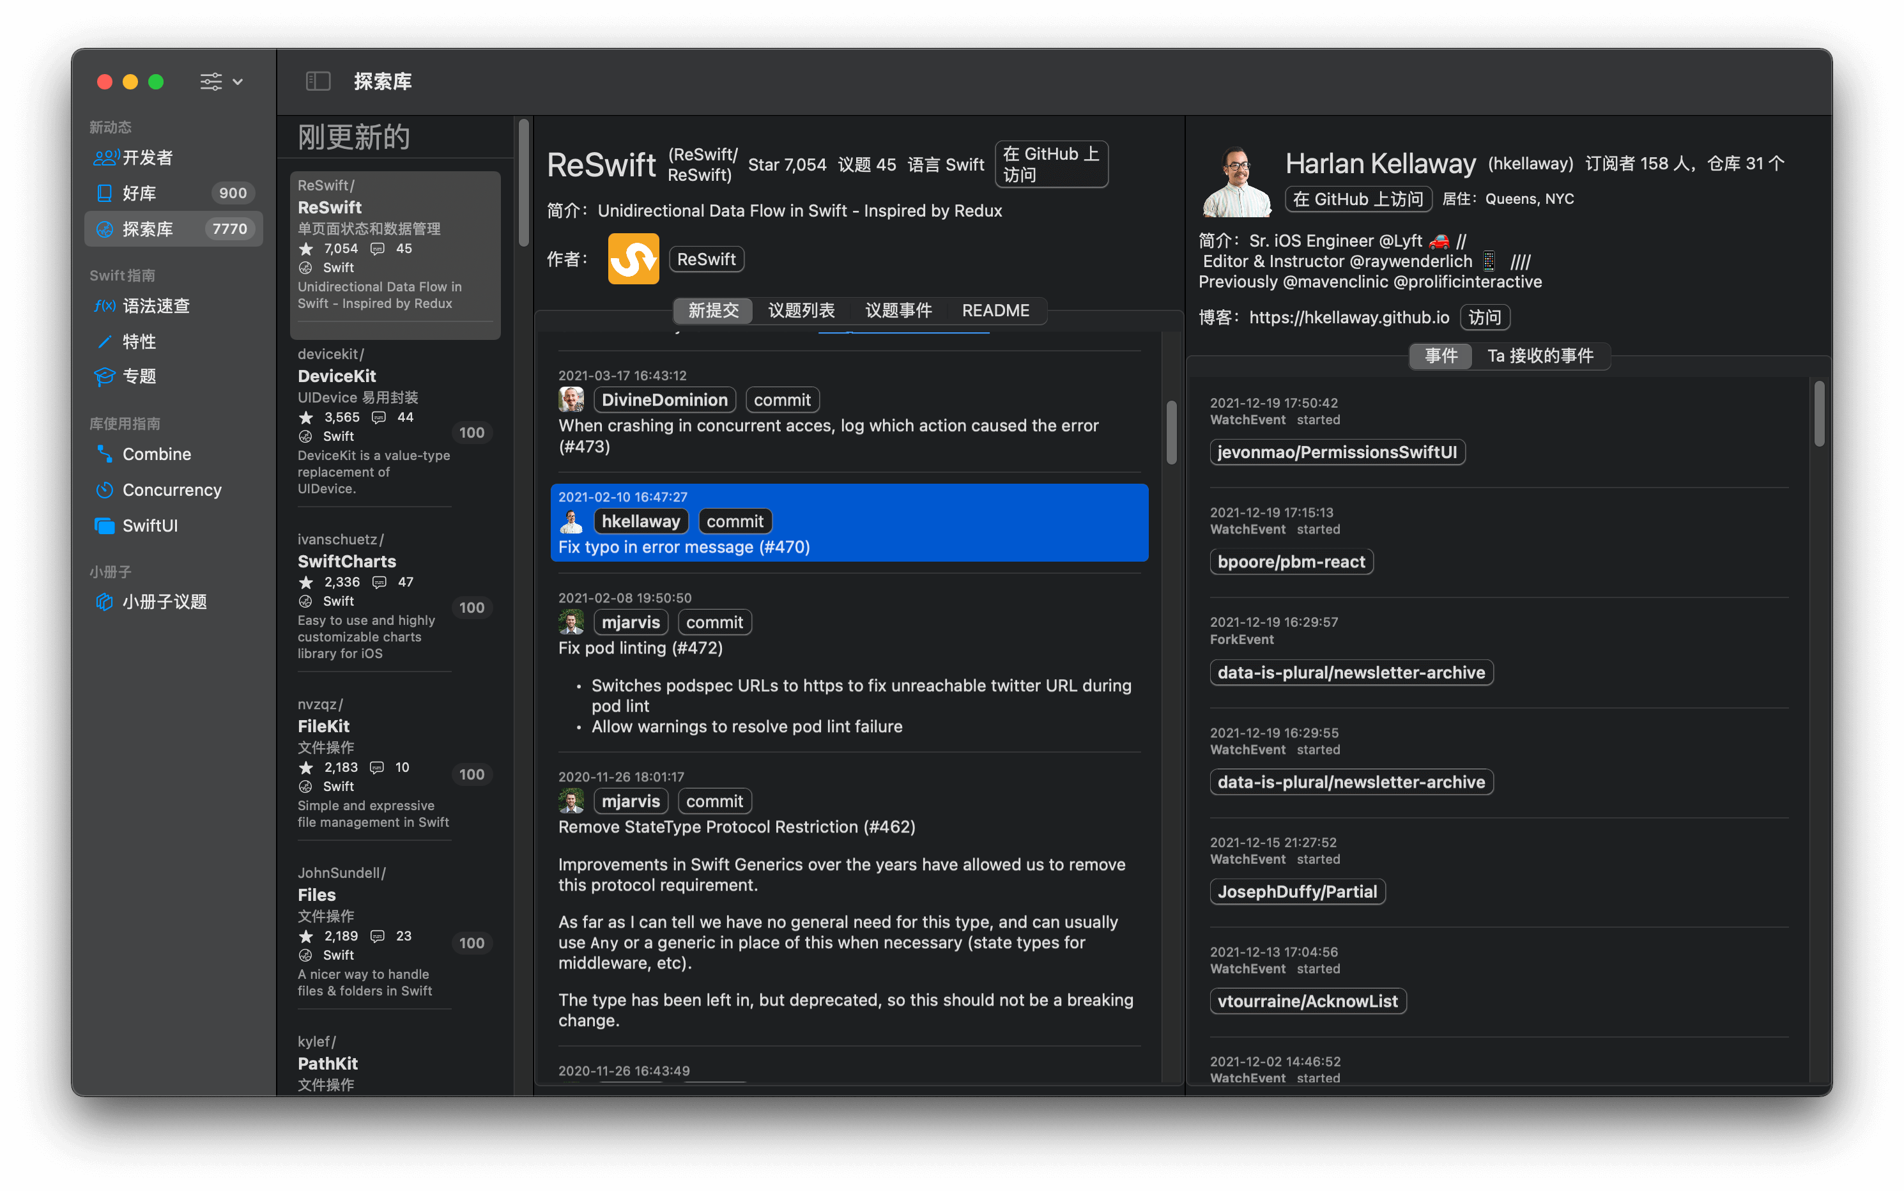Click the star icon in FileKit row
The image size is (1904, 1191).
pyautogui.click(x=306, y=767)
